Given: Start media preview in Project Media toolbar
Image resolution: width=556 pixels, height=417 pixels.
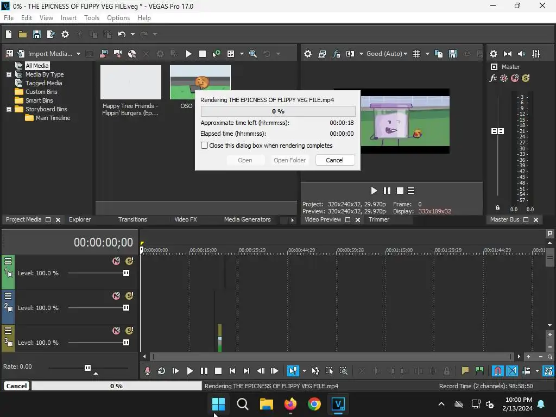Looking at the screenshot, I should coord(188,54).
